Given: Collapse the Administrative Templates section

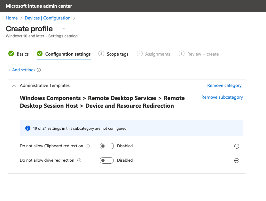Looking at the screenshot, I should (x=14, y=86).
